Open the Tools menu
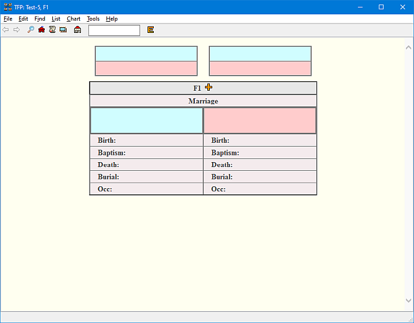Viewport: 414px width, 323px height. click(93, 19)
